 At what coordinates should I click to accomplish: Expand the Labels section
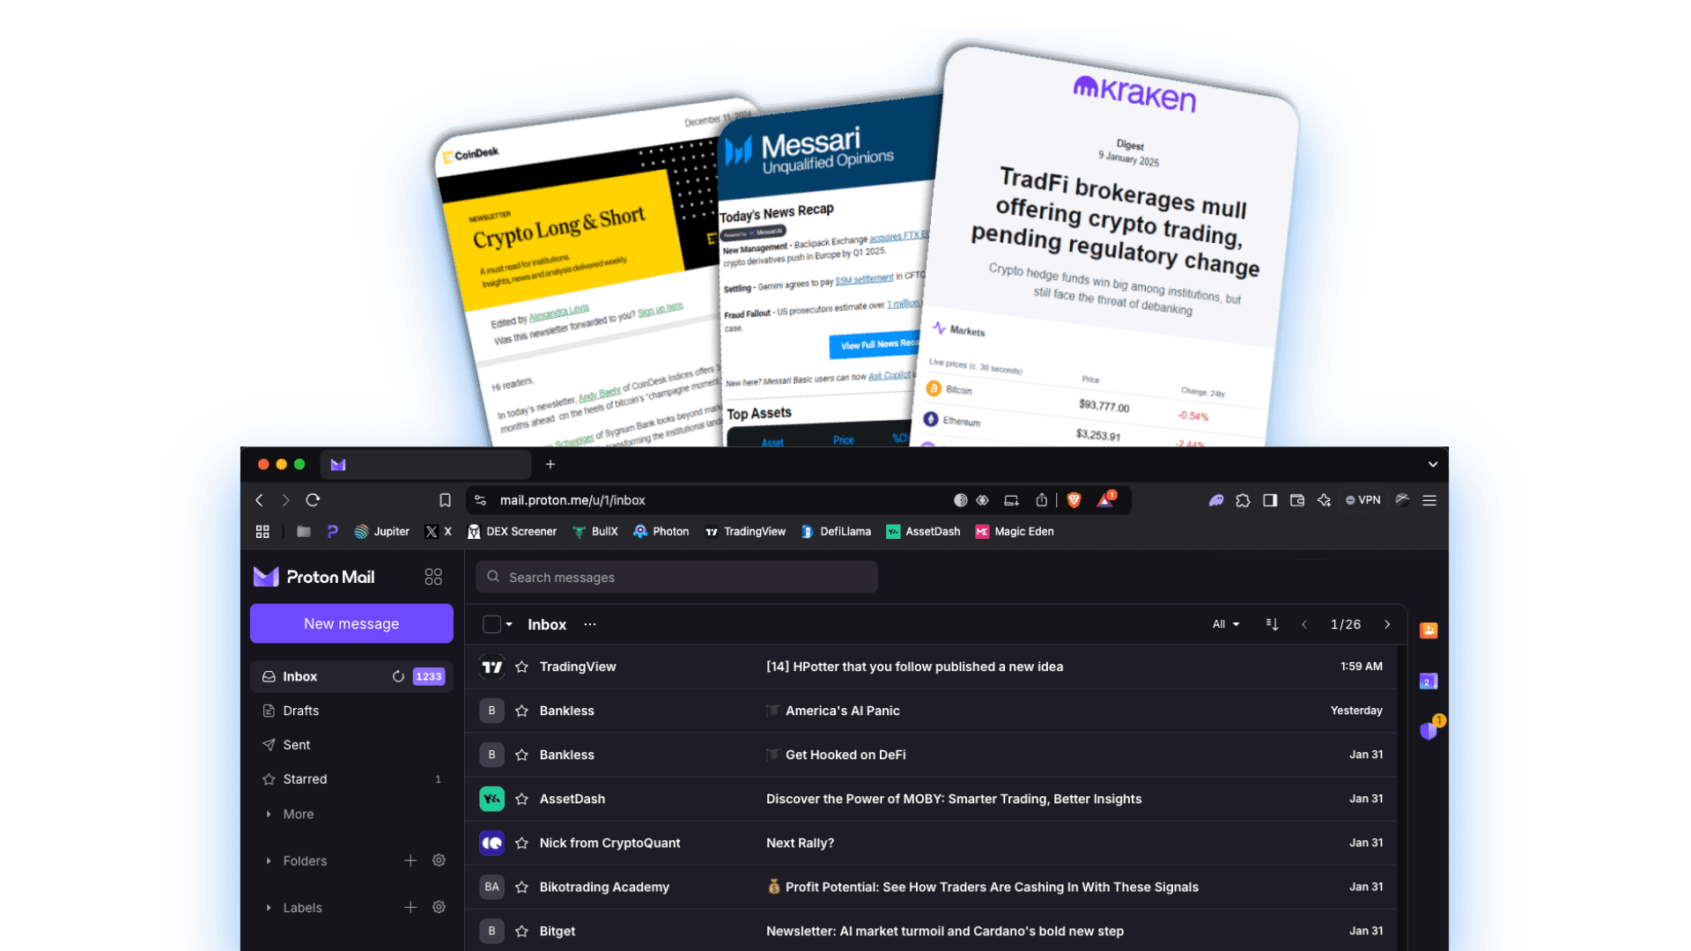[x=294, y=908]
